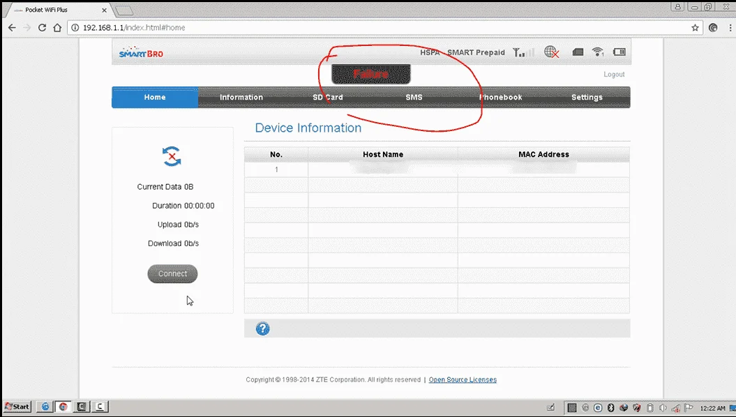Click the Duration 00:00:00 text
Image resolution: width=736 pixels, height=417 pixels.
pyautogui.click(x=183, y=206)
